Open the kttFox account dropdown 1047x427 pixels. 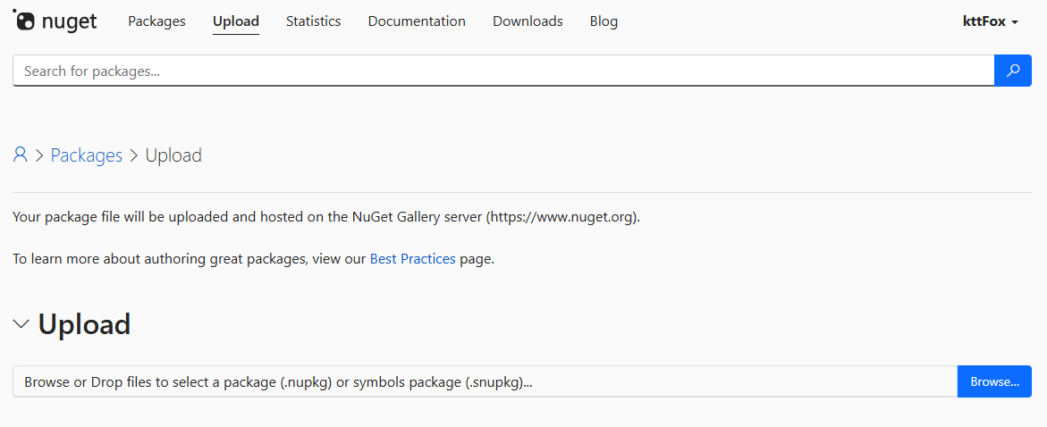coord(990,21)
